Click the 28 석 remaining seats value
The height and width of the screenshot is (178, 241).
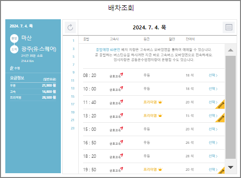pos(190,156)
